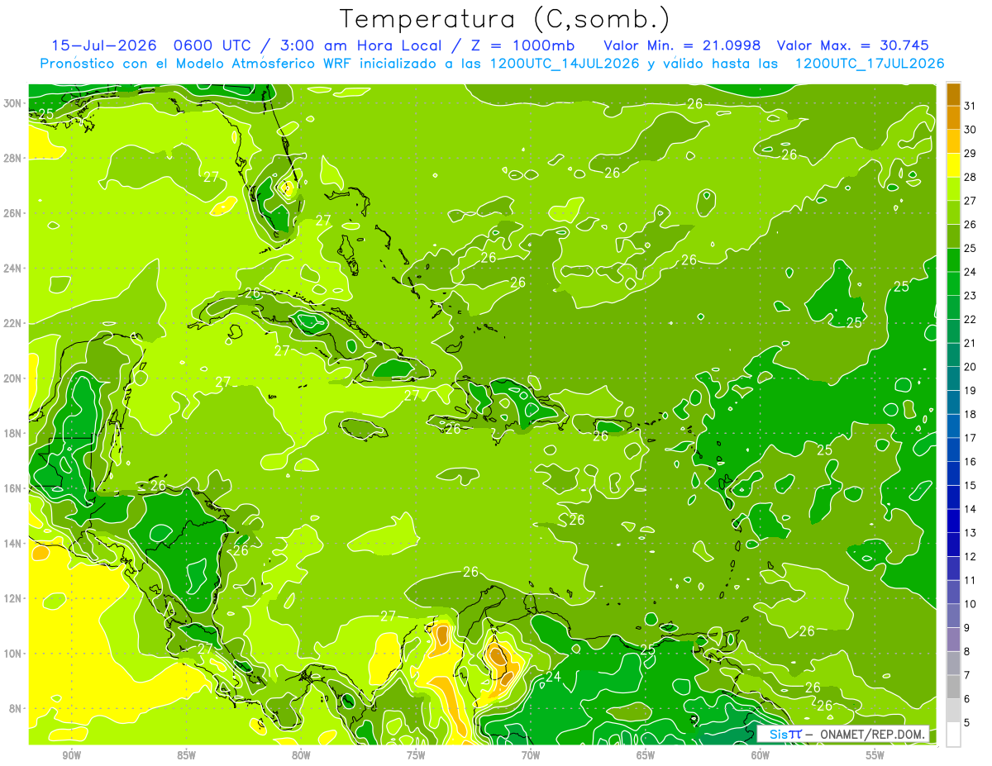The image size is (992, 766).
Task: Click legend scale value 14
Action: pyautogui.click(x=971, y=509)
